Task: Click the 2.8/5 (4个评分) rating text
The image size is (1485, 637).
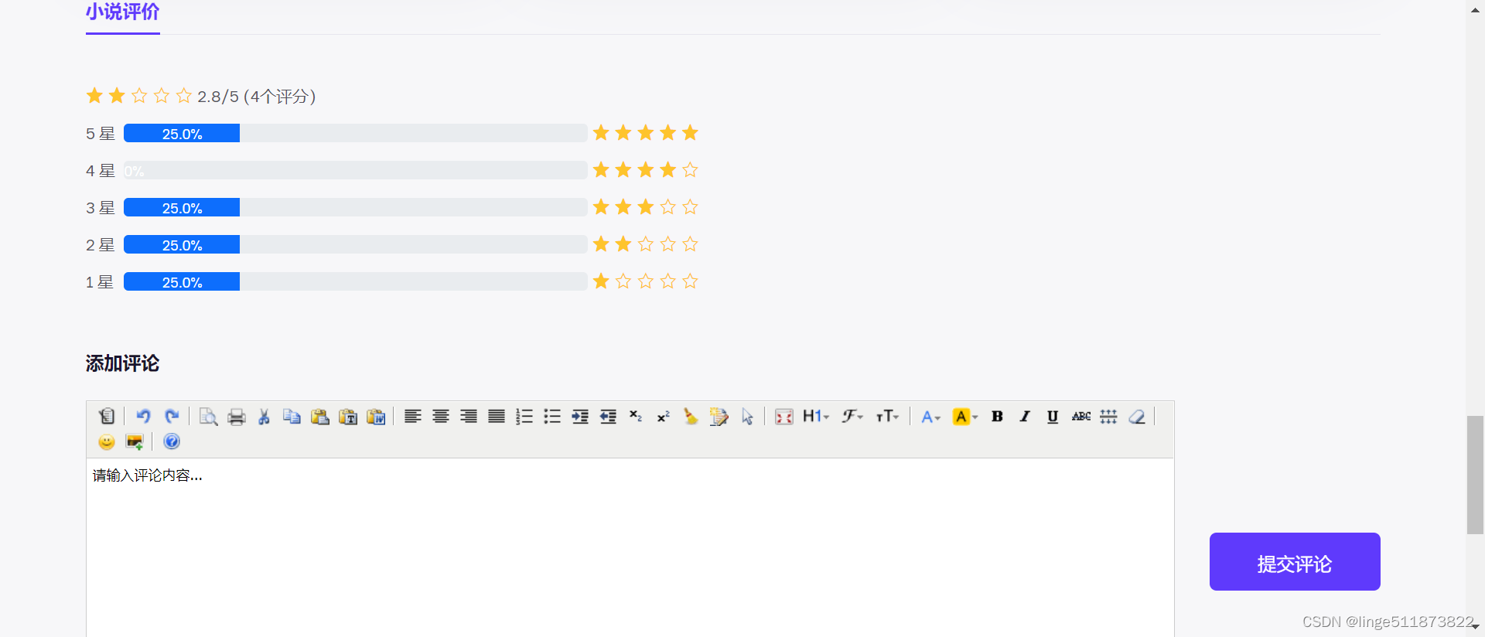Action: 257,97
